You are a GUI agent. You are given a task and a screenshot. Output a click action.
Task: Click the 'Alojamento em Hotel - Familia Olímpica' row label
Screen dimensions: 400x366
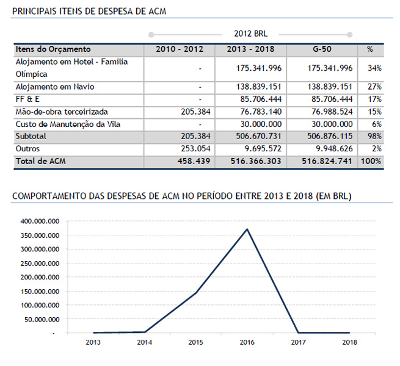pyautogui.click(x=71, y=68)
